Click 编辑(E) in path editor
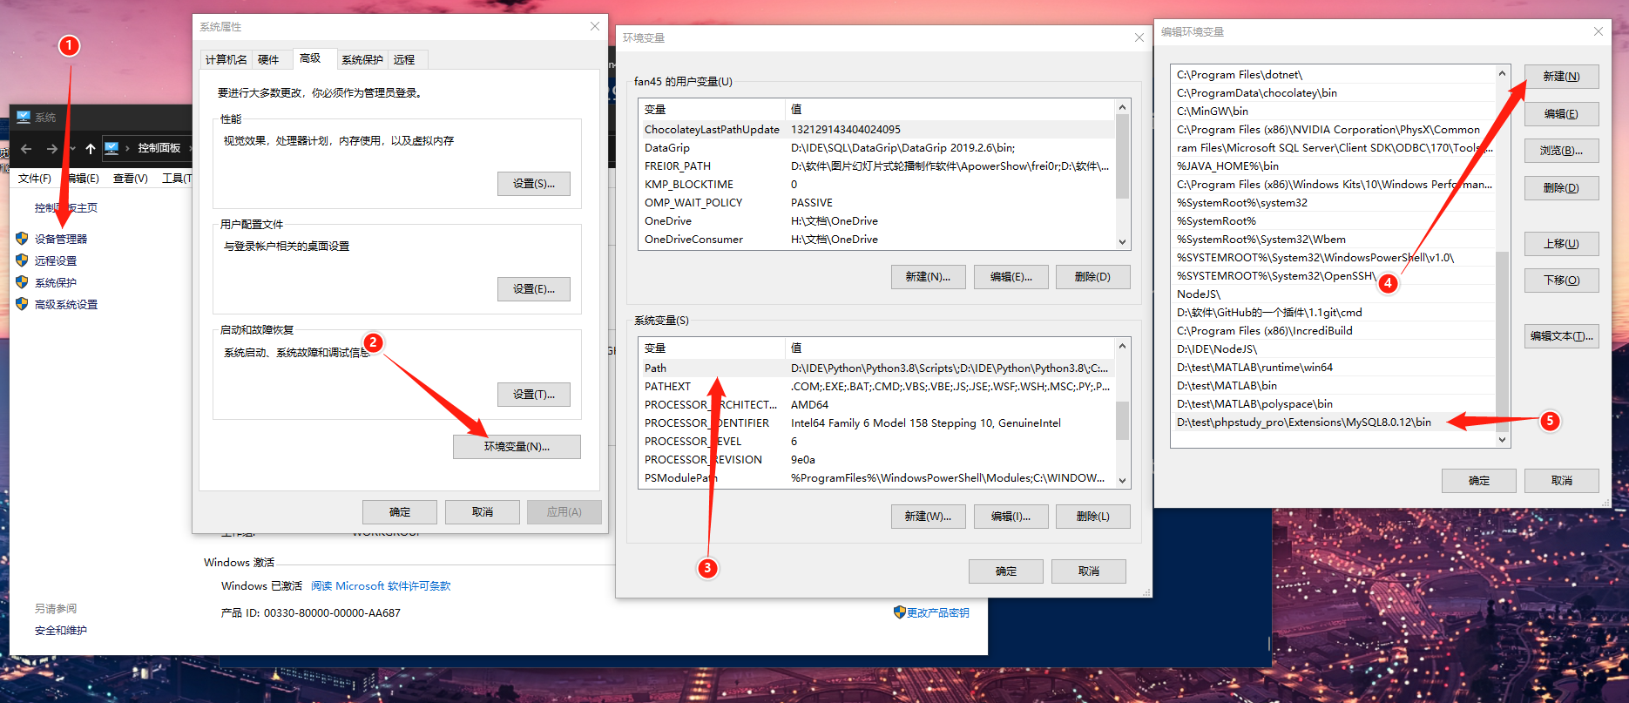This screenshot has height=703, width=1629. click(1562, 113)
